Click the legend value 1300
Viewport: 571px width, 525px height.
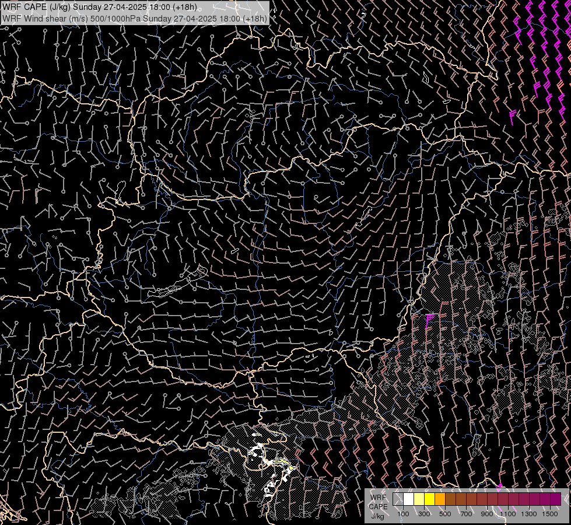click(529, 514)
